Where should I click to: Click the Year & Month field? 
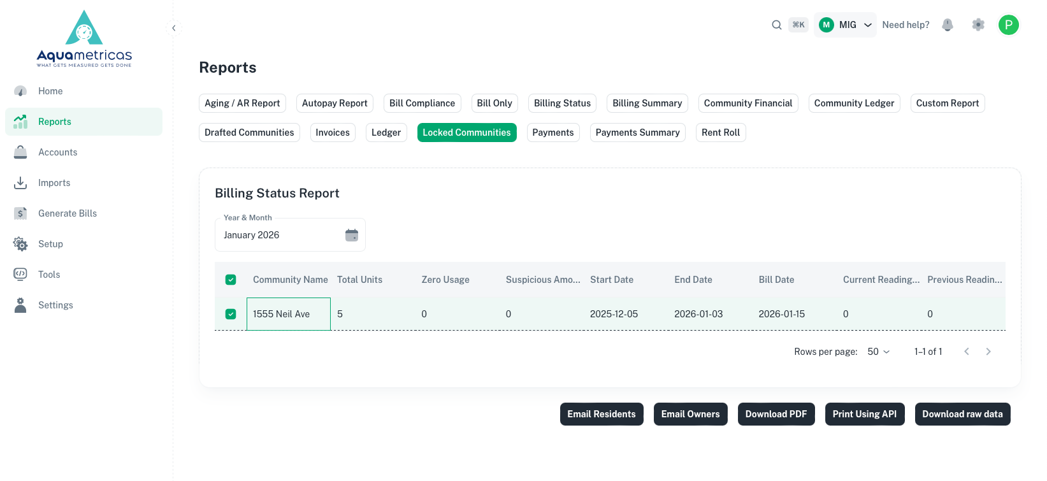click(x=290, y=235)
